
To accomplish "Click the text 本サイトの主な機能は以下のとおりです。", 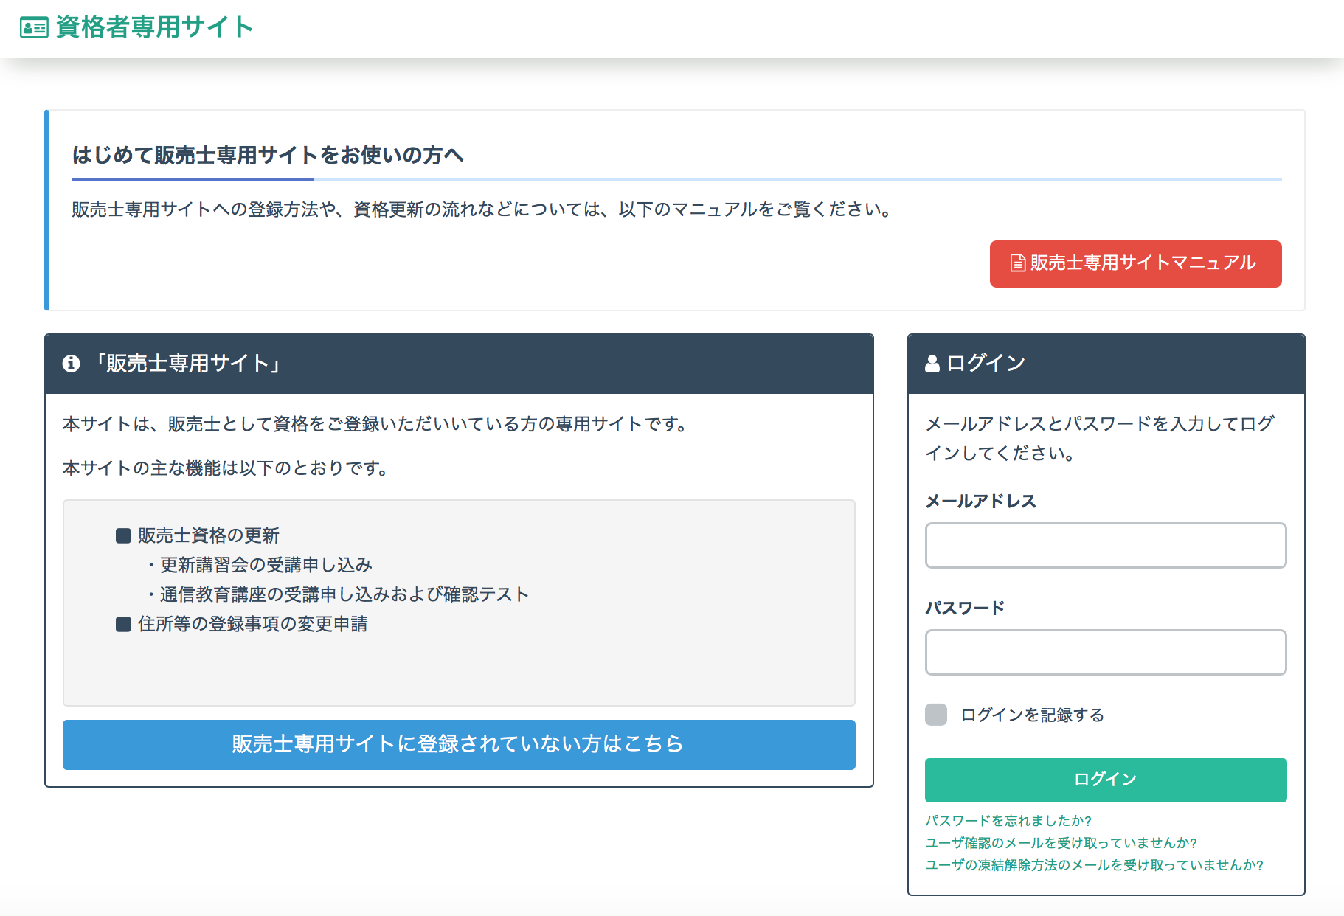I will coord(226,468).
